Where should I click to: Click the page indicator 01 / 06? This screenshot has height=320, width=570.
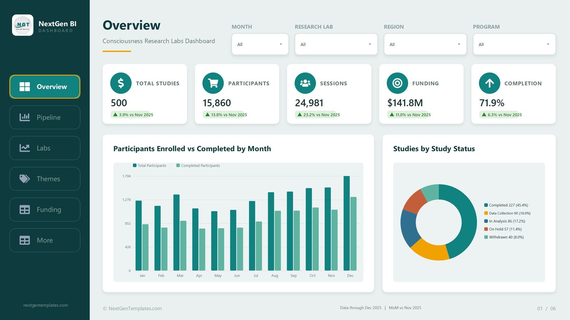(x=546, y=309)
